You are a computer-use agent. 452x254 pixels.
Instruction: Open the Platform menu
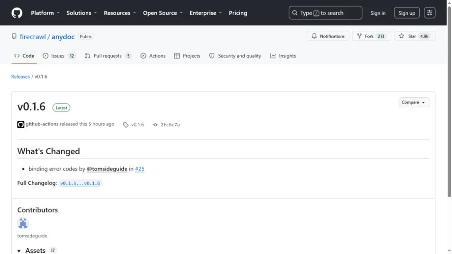click(45, 13)
